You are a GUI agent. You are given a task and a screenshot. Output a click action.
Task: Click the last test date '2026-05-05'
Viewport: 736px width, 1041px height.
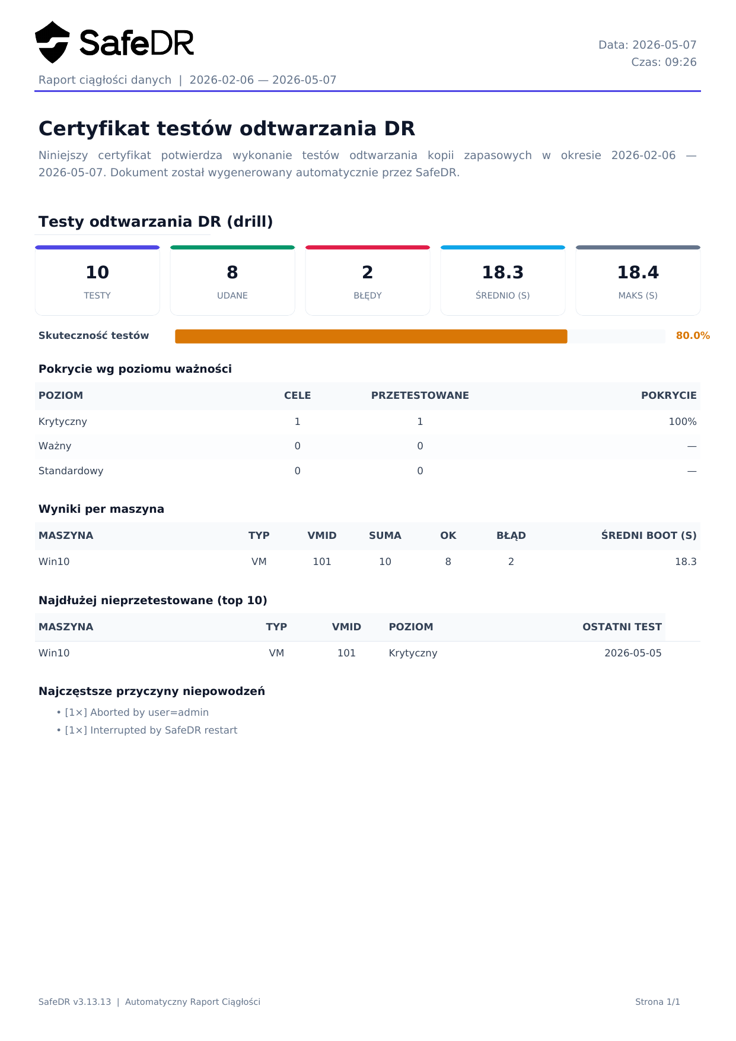coord(633,653)
